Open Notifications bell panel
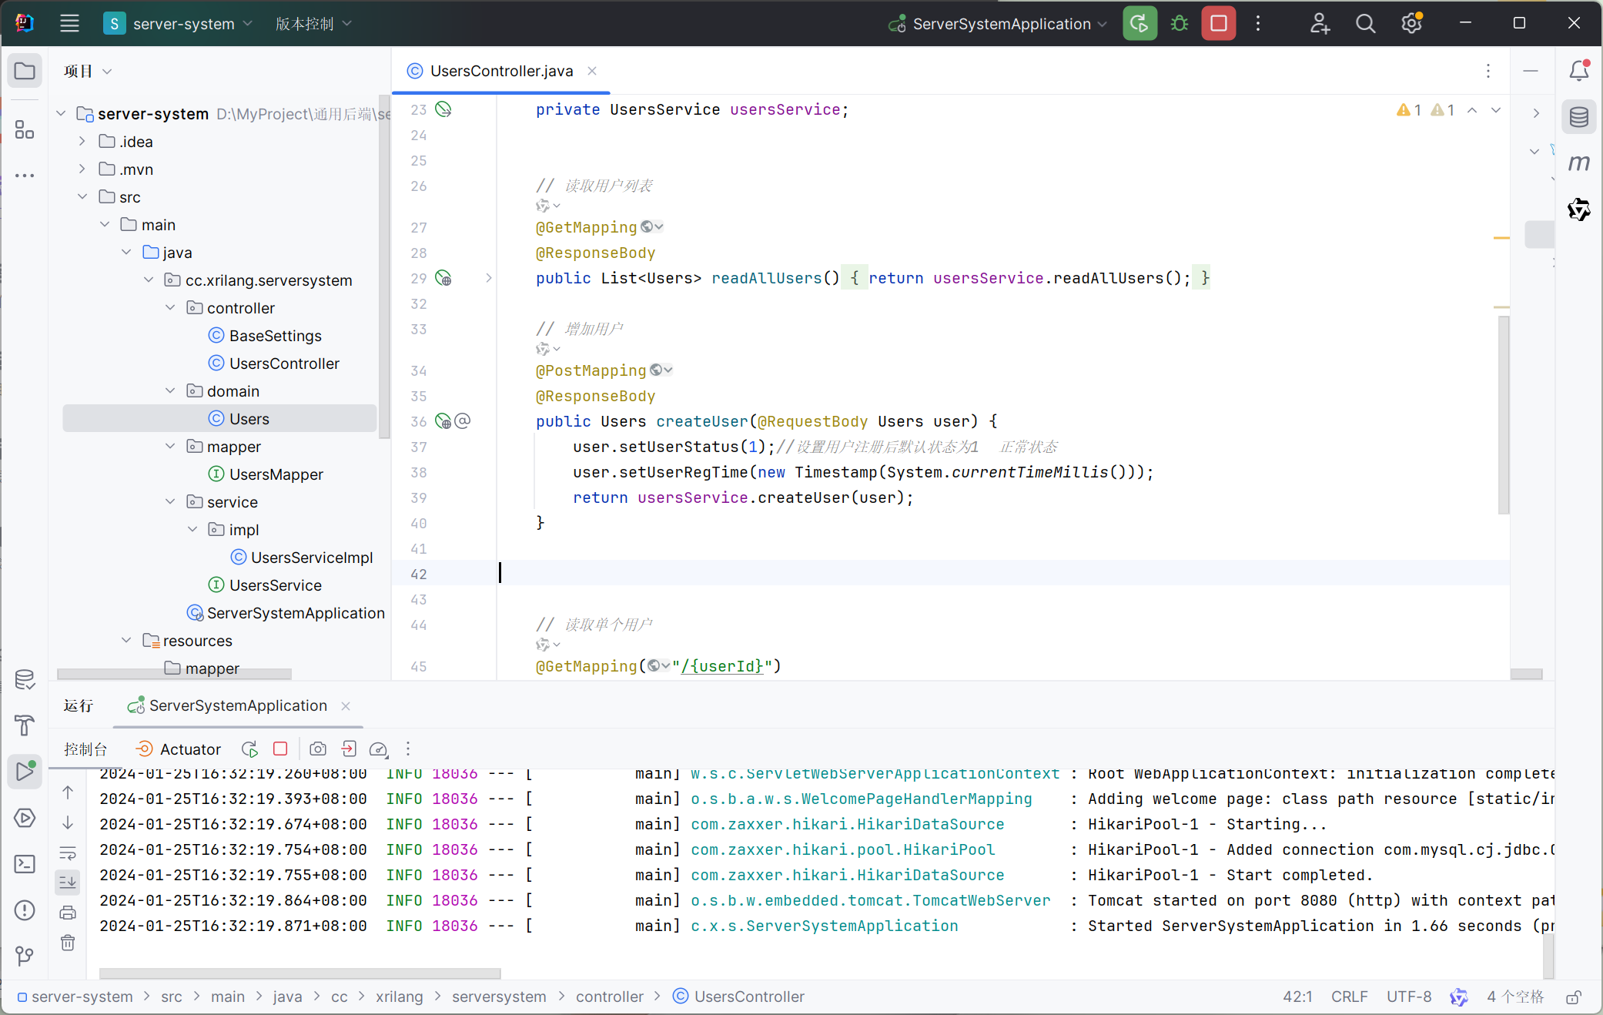Viewport: 1603px width, 1015px height. click(x=1578, y=71)
